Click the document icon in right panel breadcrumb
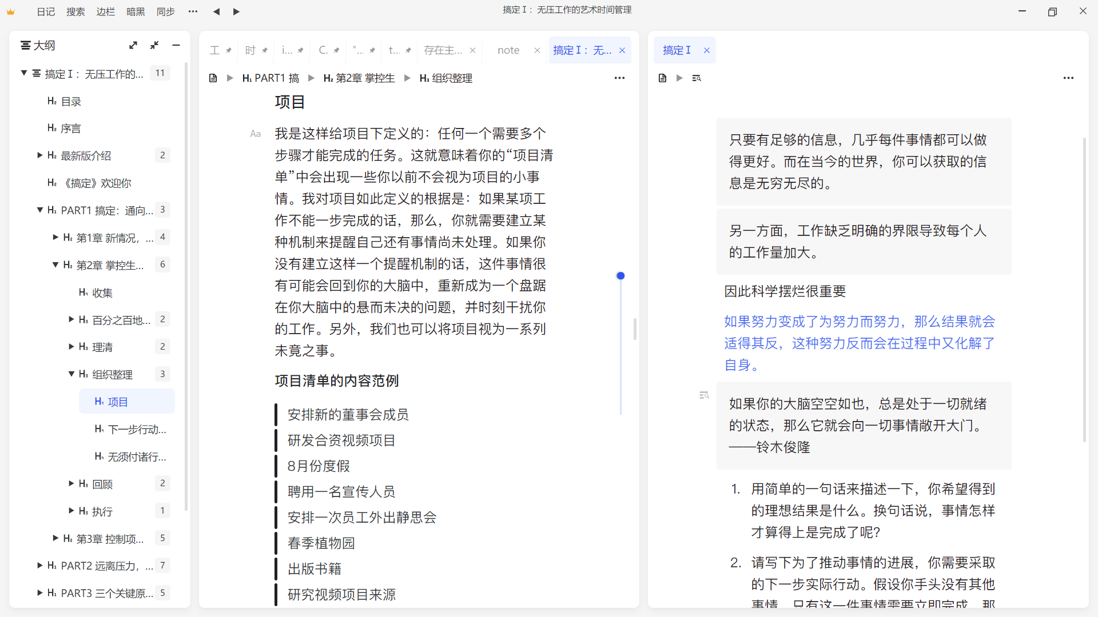This screenshot has width=1098, height=617. [662, 78]
